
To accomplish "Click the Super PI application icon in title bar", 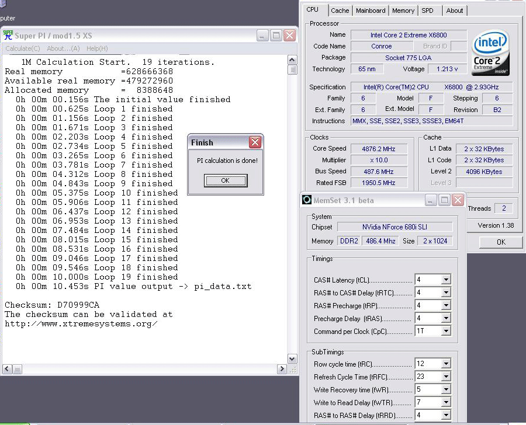I will tap(8, 35).
